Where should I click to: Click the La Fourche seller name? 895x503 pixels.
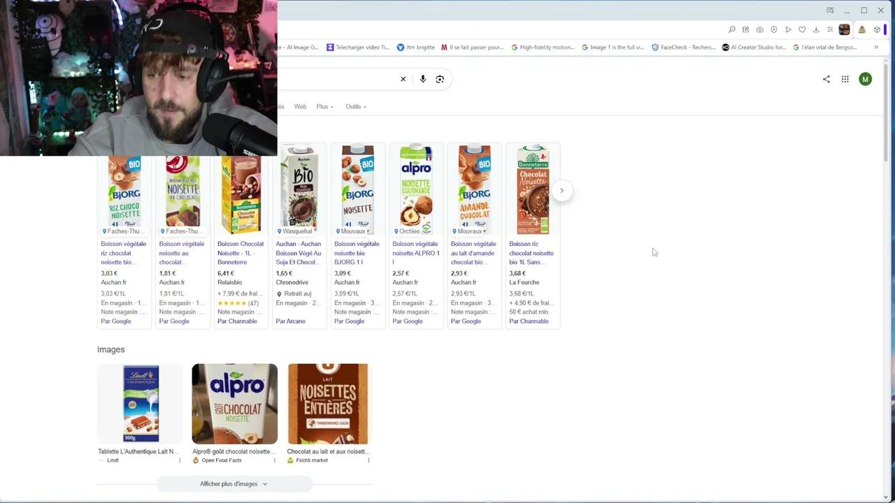(524, 283)
